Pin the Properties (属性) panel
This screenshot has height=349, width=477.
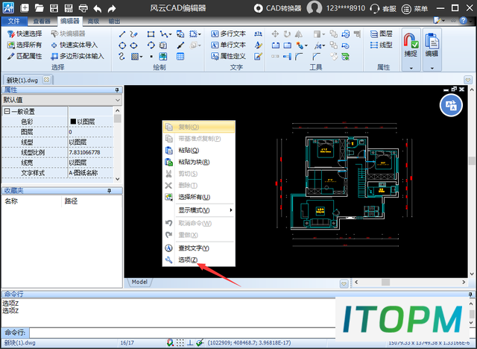[x=117, y=89]
